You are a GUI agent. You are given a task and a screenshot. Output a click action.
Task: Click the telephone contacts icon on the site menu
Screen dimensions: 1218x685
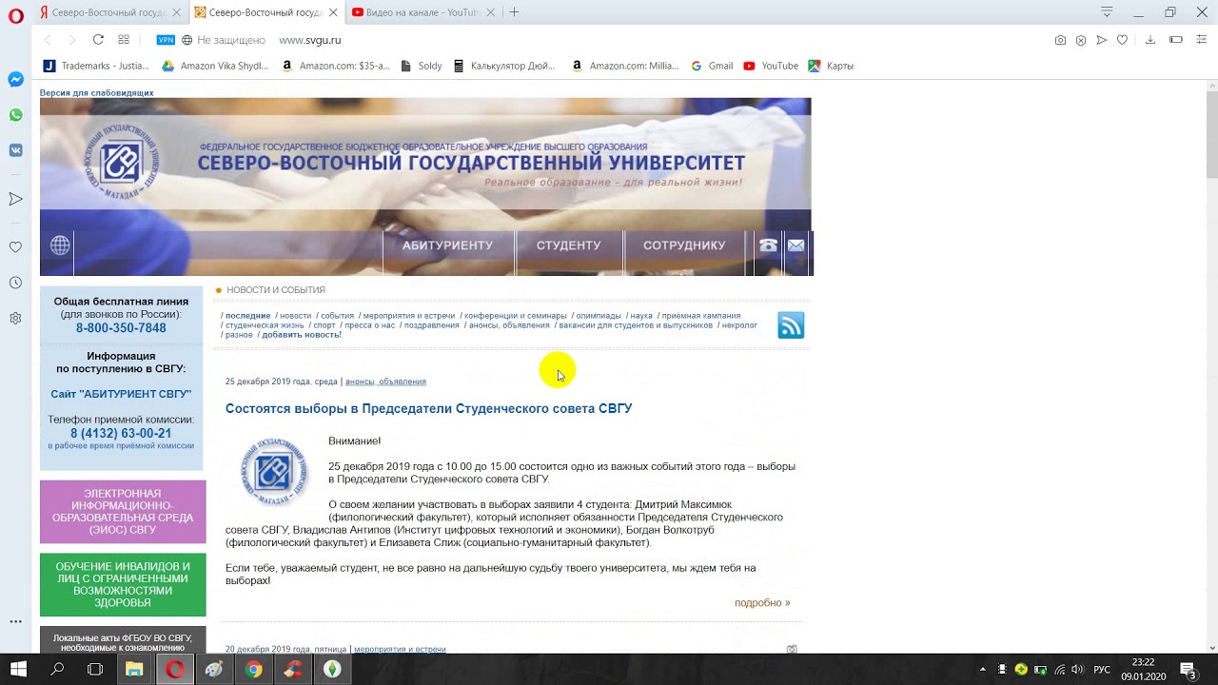[768, 245]
